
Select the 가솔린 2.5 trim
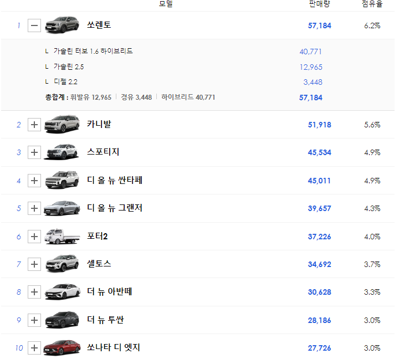69,66
